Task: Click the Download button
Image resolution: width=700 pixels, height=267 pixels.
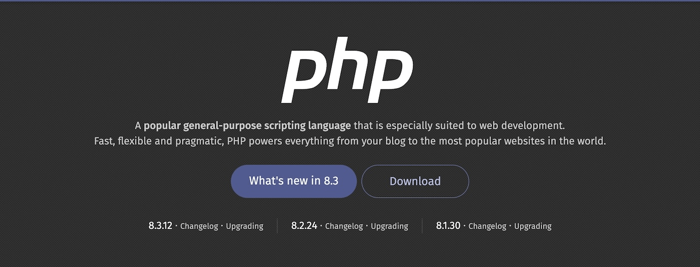Action: [415, 181]
